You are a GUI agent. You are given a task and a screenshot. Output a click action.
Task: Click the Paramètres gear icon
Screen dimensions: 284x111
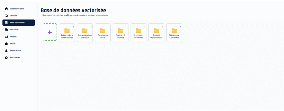point(6,57)
